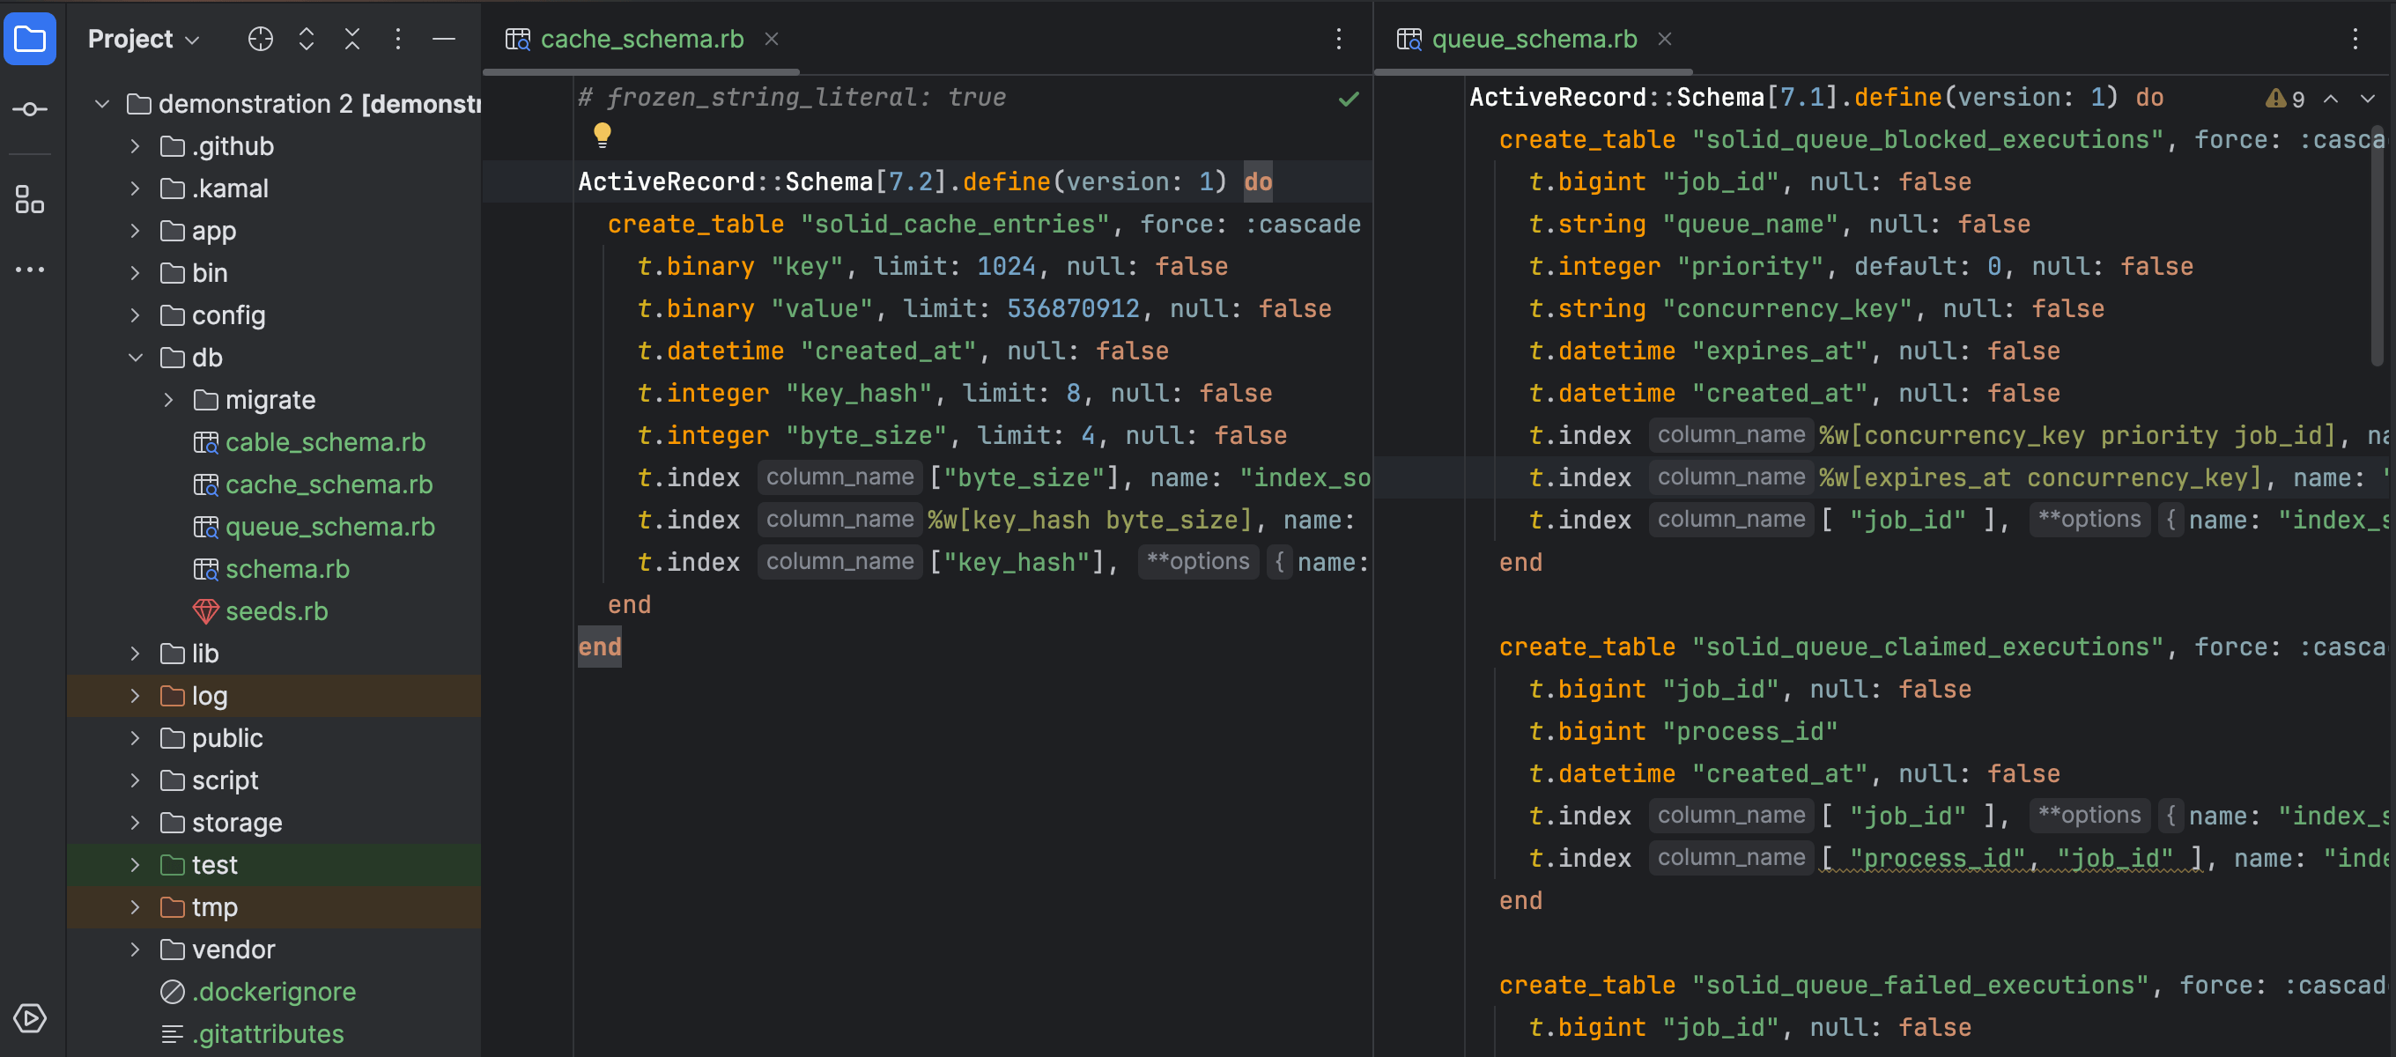Switch to the cache_schema.rb tab
The image size is (2396, 1057).
(641, 39)
